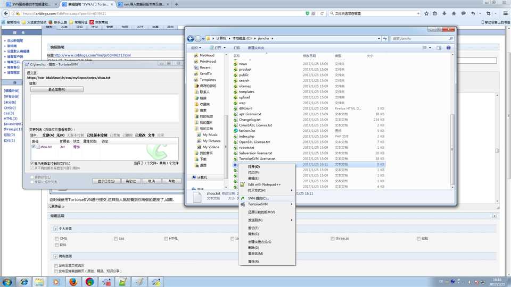Check the first 发布至首页 publish option checkbox
The image size is (511, 287).
point(56,266)
